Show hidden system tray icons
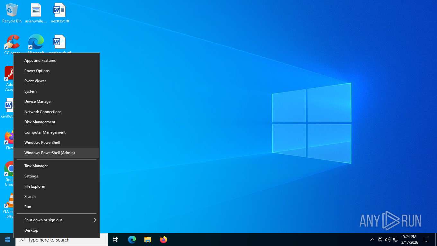Image resolution: width=437 pixels, height=246 pixels. coord(372,240)
